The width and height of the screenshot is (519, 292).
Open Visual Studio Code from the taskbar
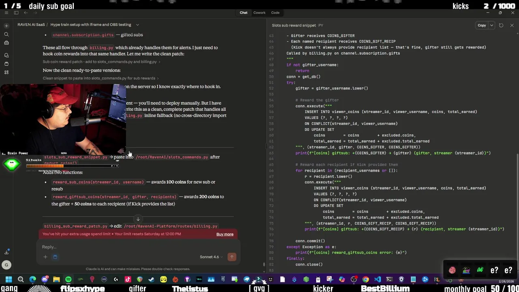(x=377, y=279)
